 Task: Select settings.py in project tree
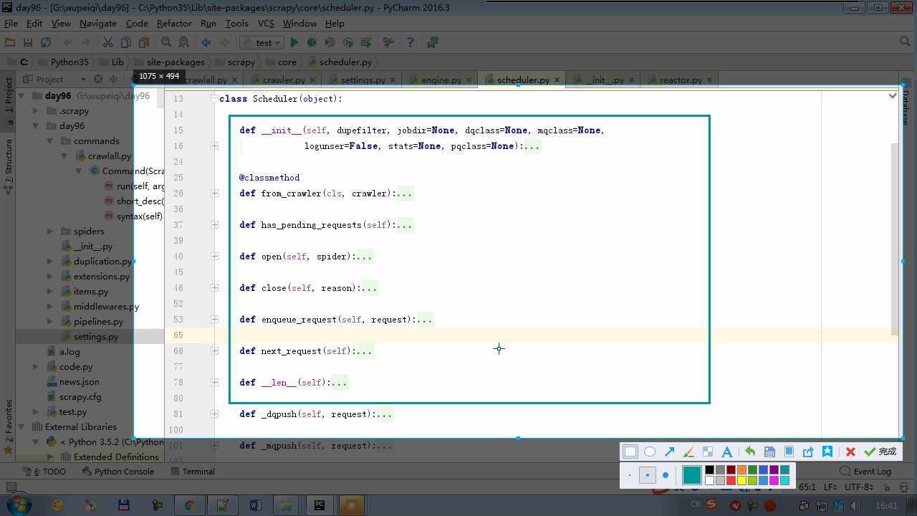pyautogui.click(x=95, y=337)
